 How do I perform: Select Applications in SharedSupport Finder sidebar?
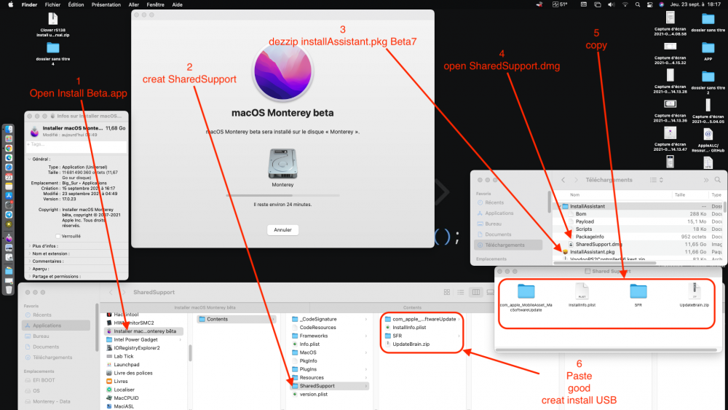coord(56,326)
